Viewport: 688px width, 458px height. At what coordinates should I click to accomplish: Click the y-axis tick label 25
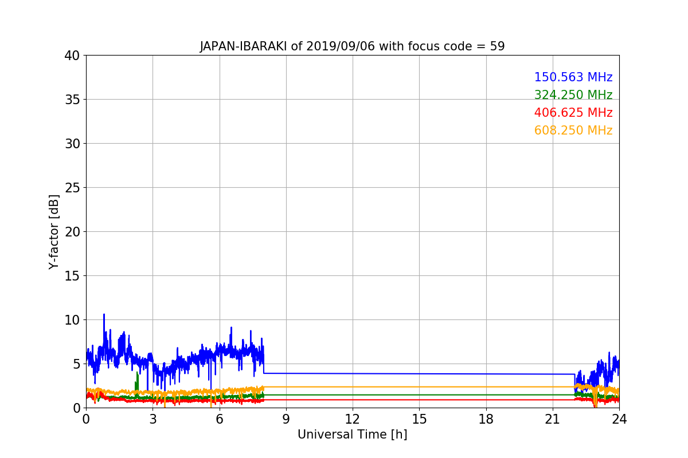click(72, 188)
